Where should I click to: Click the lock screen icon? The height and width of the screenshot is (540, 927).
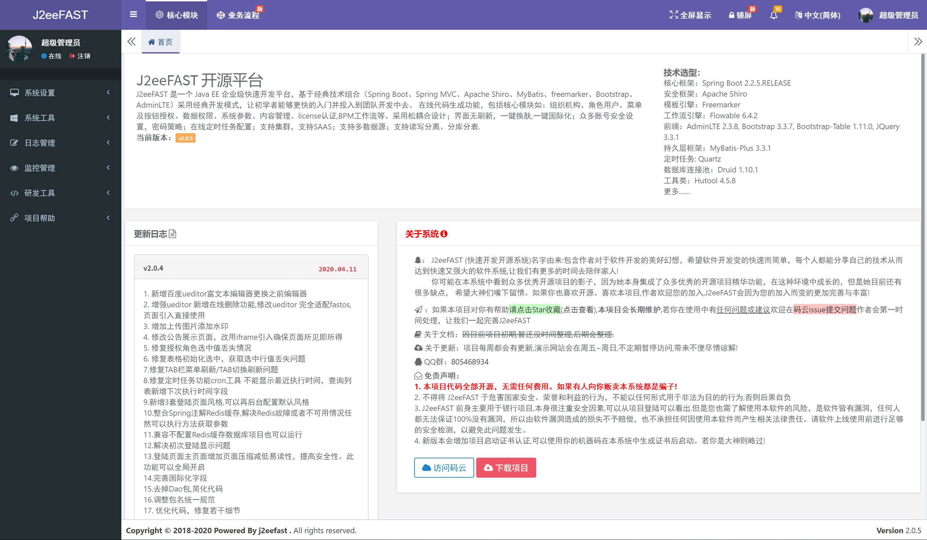(731, 15)
